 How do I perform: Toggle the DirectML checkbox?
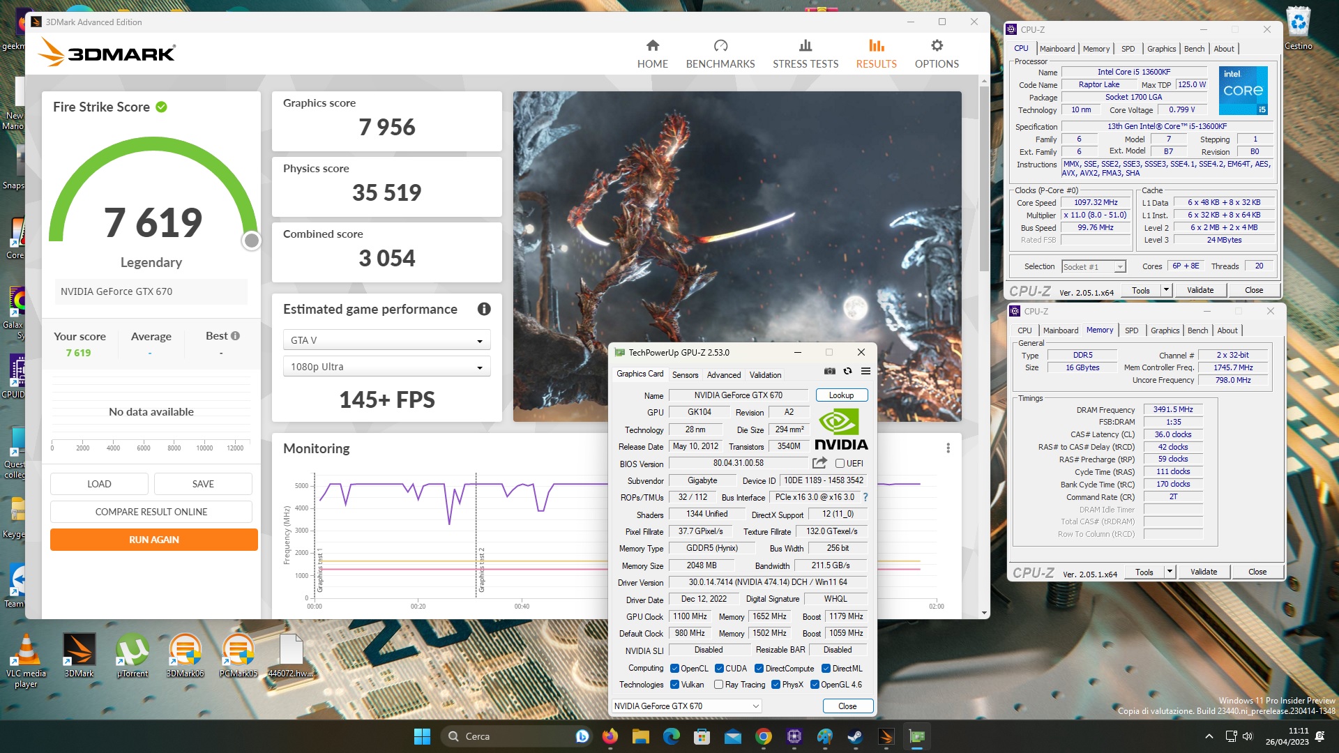[x=826, y=668]
